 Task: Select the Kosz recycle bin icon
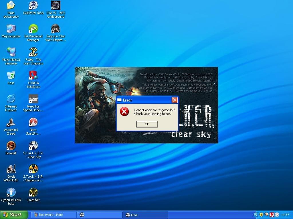point(11,78)
